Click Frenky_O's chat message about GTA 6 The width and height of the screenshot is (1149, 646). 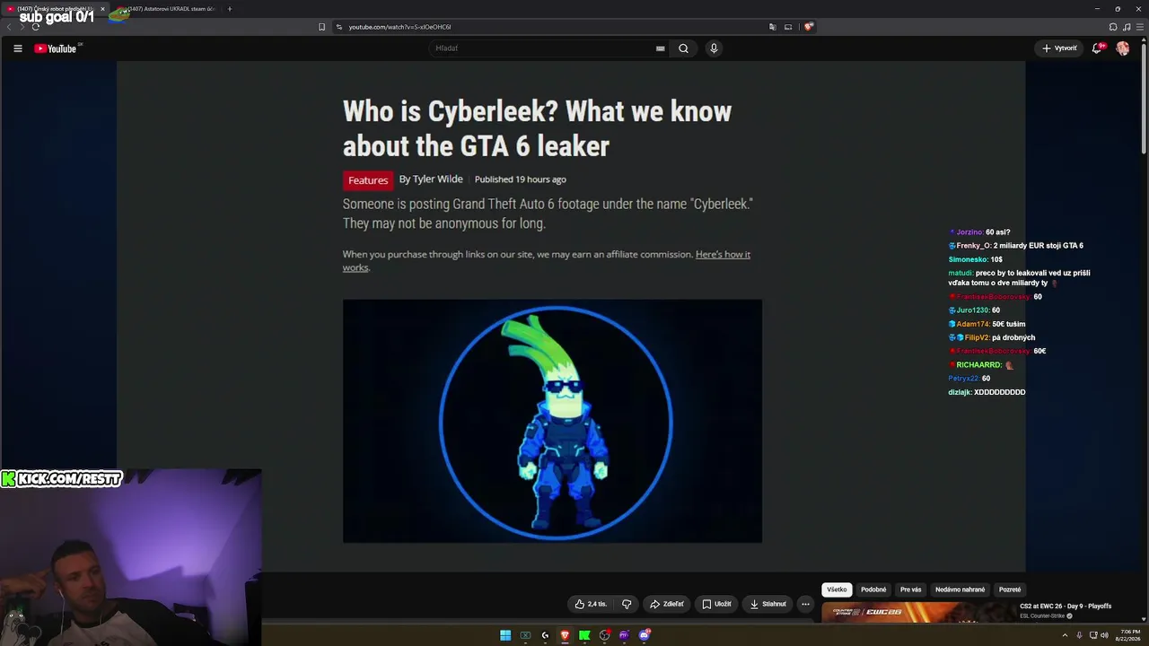1016,246
